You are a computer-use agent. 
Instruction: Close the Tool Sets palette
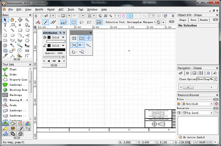30,64
